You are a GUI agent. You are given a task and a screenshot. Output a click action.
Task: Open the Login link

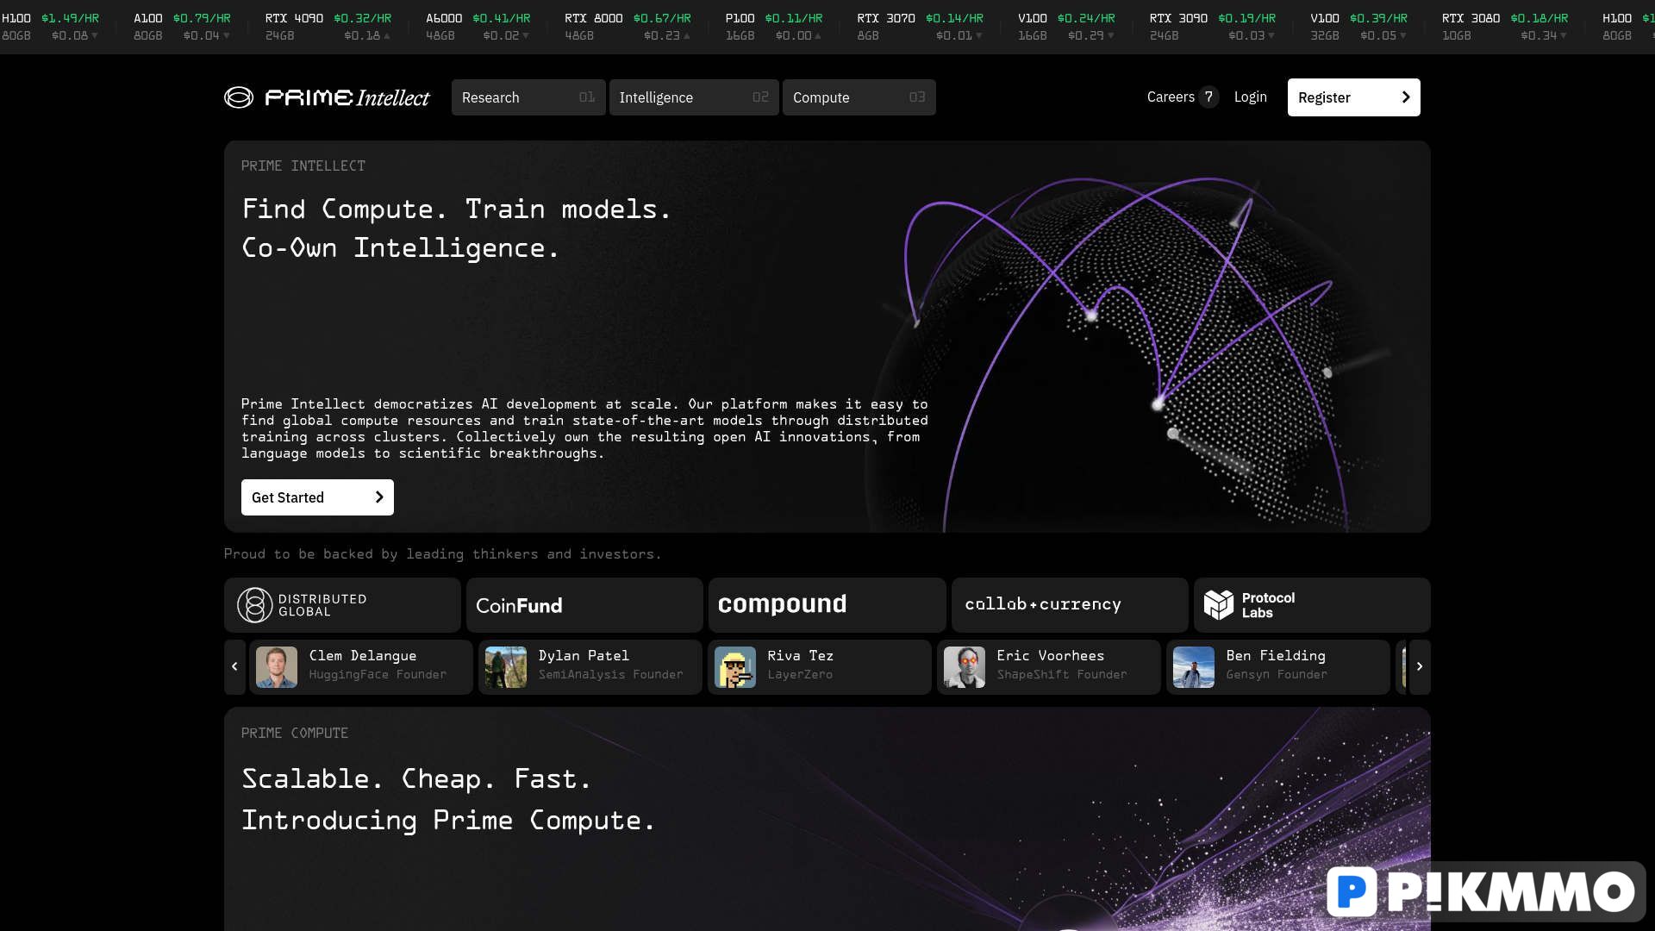[x=1250, y=97]
